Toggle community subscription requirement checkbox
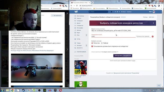This screenshot has width=164, height=92. click(x=92, y=47)
